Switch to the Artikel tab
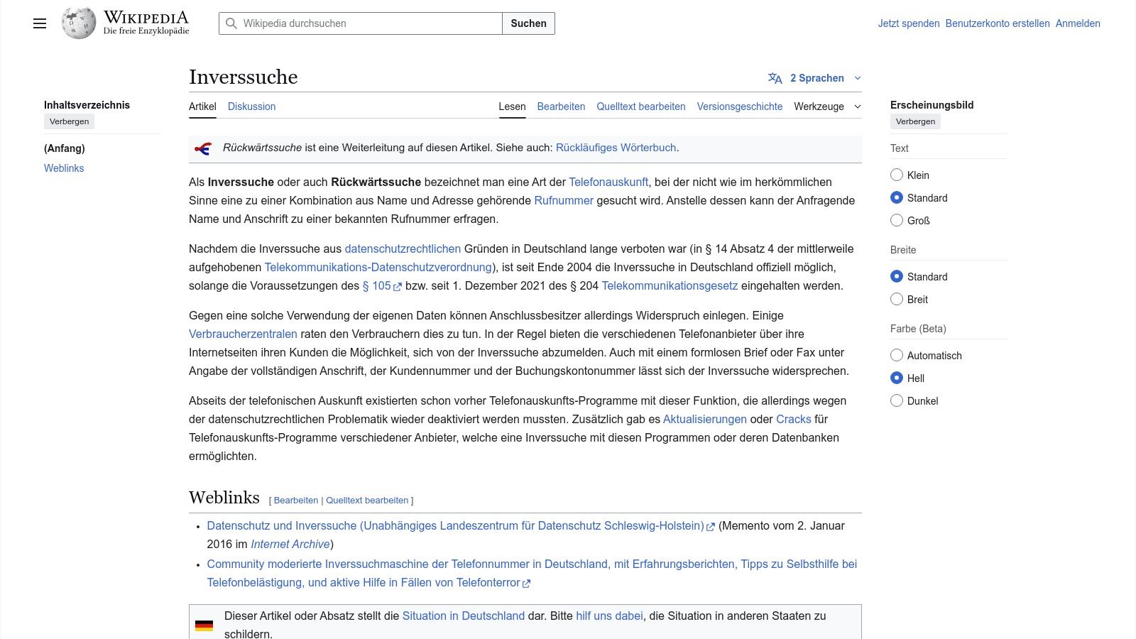The image size is (1136, 639). tap(202, 106)
